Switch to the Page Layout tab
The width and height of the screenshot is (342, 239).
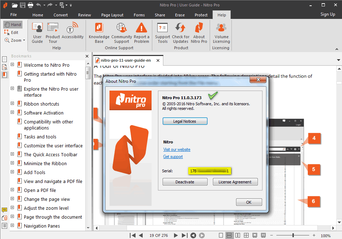[x=112, y=15]
